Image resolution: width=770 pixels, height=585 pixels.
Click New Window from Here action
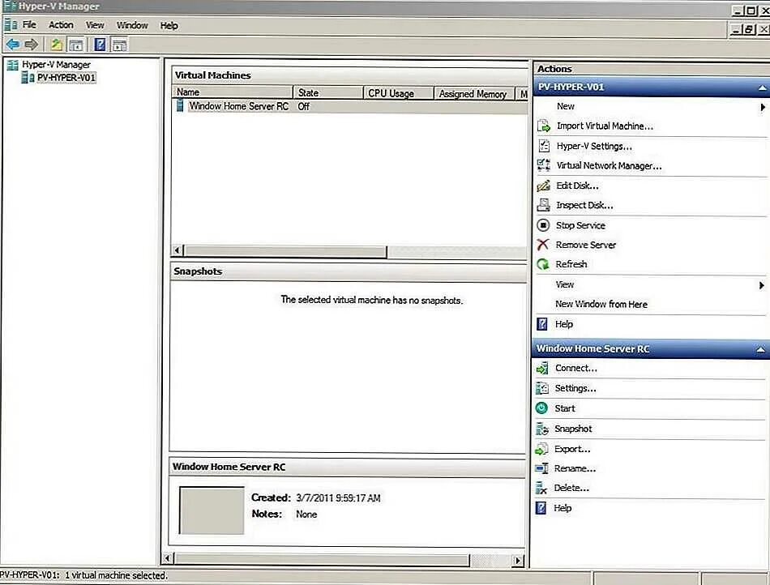(601, 305)
